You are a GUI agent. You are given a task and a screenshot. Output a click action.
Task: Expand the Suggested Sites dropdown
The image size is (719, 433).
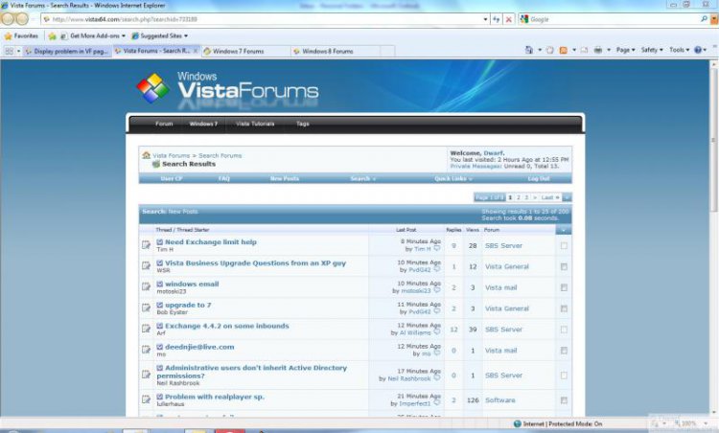coord(186,35)
